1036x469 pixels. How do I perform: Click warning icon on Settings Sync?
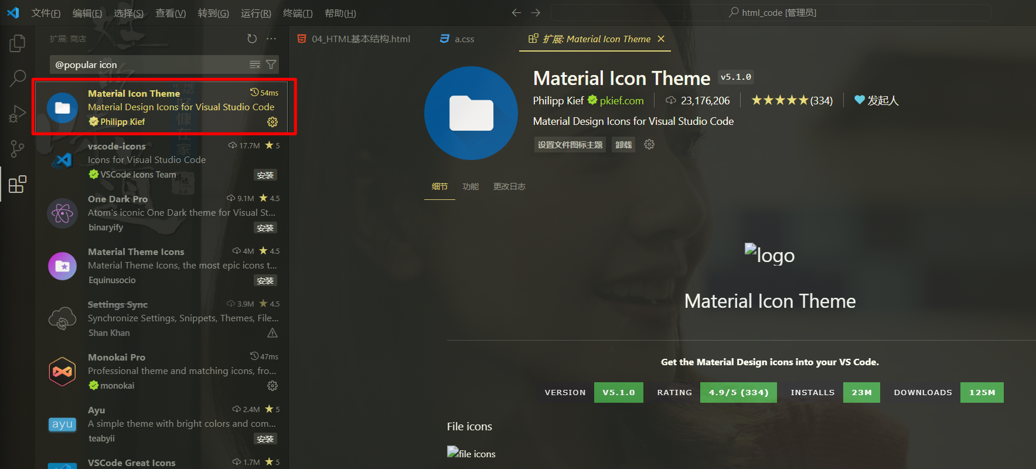point(272,333)
